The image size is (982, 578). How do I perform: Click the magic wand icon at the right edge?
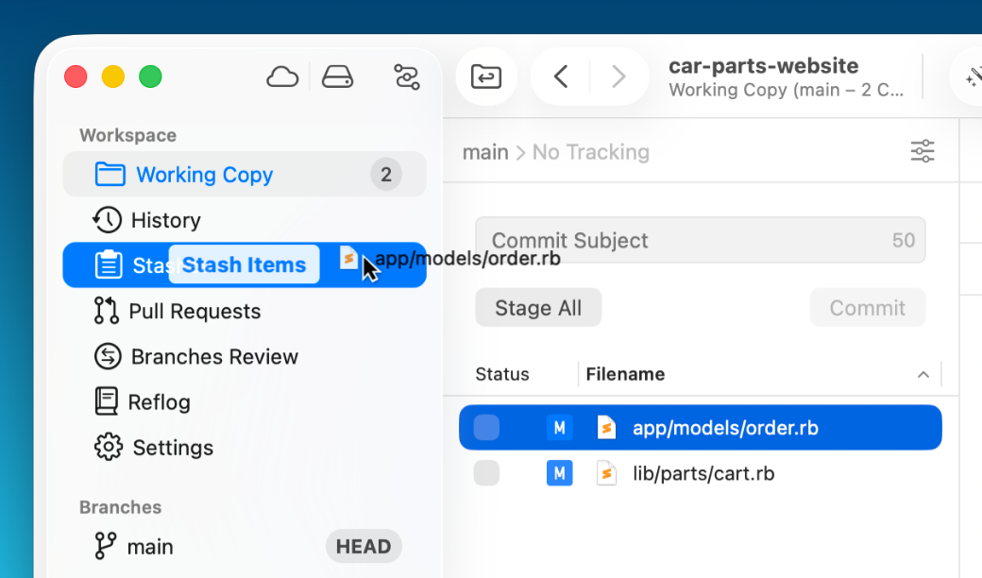click(974, 77)
